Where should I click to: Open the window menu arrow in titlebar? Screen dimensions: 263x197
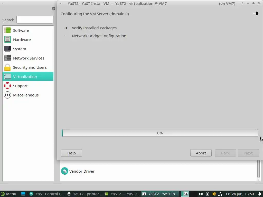(61, 3)
